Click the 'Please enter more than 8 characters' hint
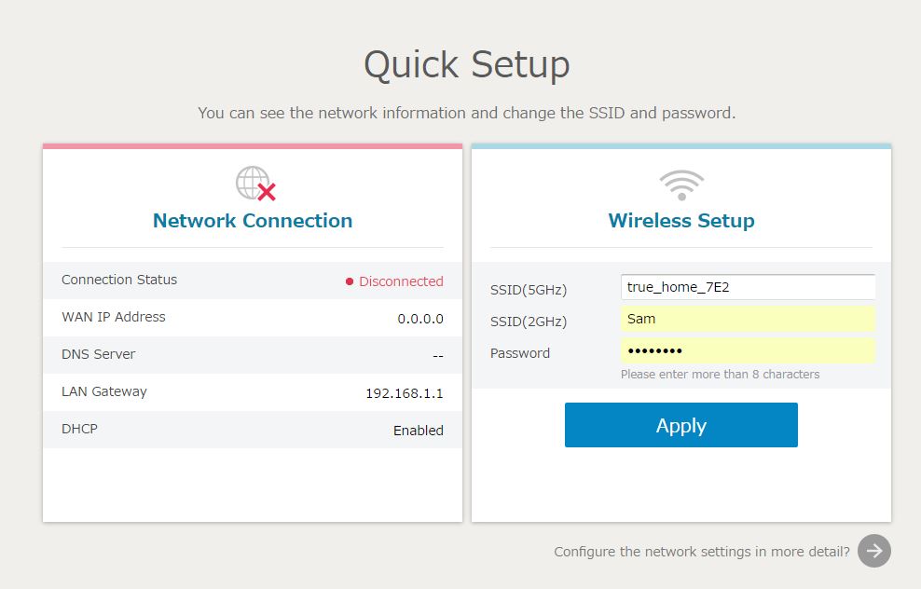Image resolution: width=921 pixels, height=589 pixels. point(720,375)
